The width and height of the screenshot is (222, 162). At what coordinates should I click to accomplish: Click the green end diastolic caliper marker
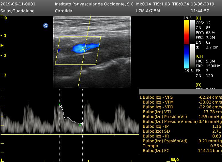coord(80,124)
